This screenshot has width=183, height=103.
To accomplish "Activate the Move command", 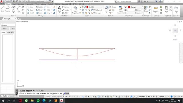I will click(30, 7).
